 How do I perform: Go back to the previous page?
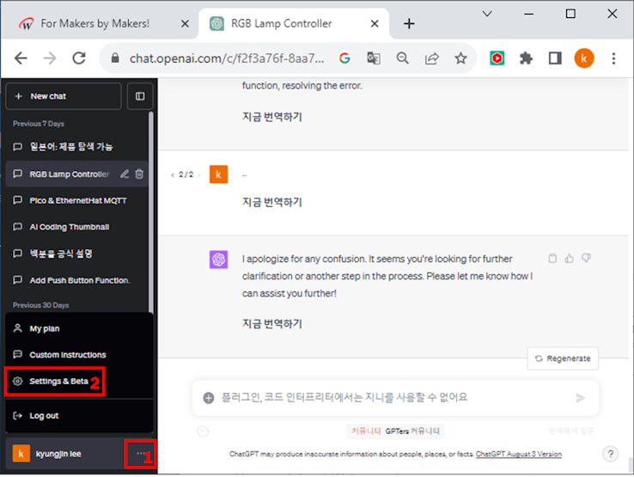coord(21,58)
